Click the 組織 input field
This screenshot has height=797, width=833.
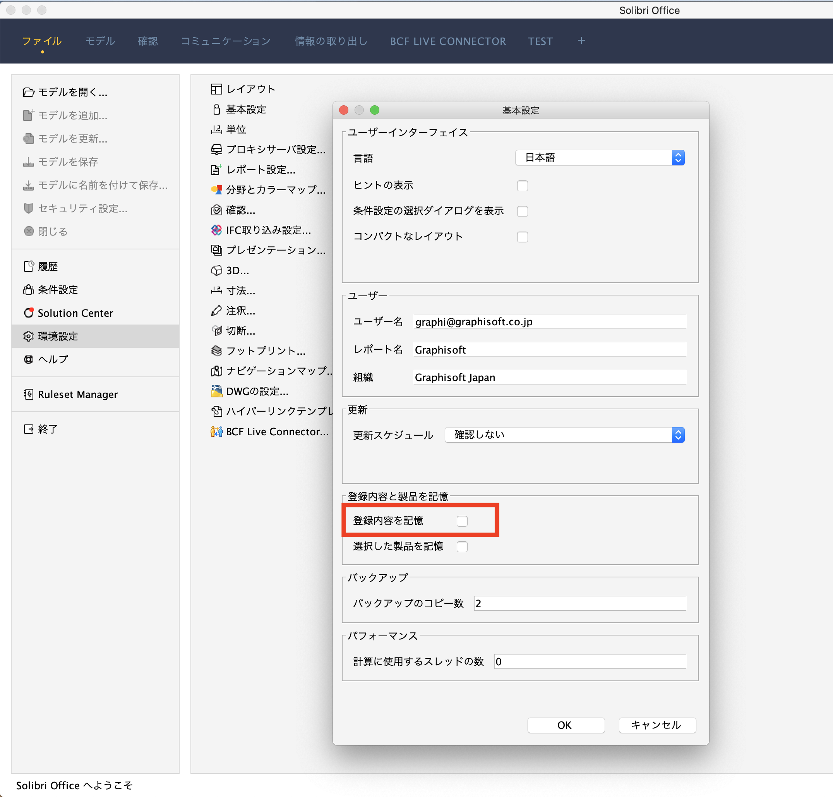(549, 377)
